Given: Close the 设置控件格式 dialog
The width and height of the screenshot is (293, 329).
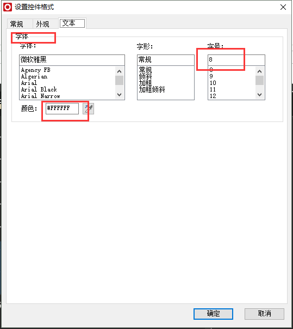Looking at the screenshot, I should [283, 7].
